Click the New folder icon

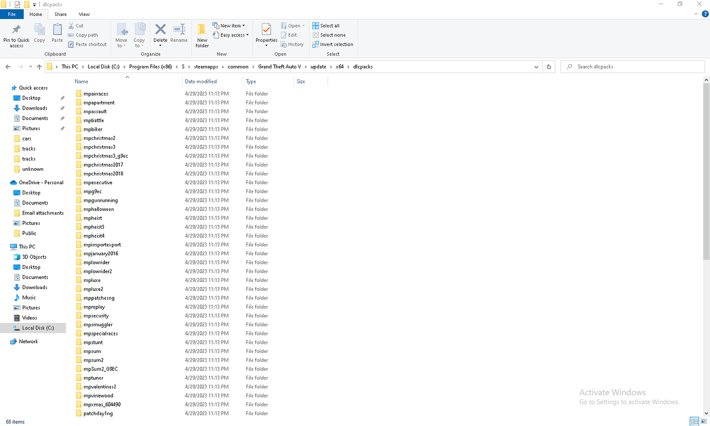pos(202,35)
